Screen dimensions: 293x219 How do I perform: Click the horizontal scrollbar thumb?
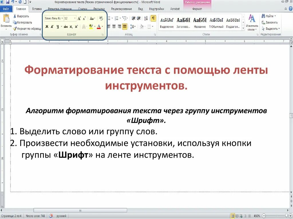(80, 210)
